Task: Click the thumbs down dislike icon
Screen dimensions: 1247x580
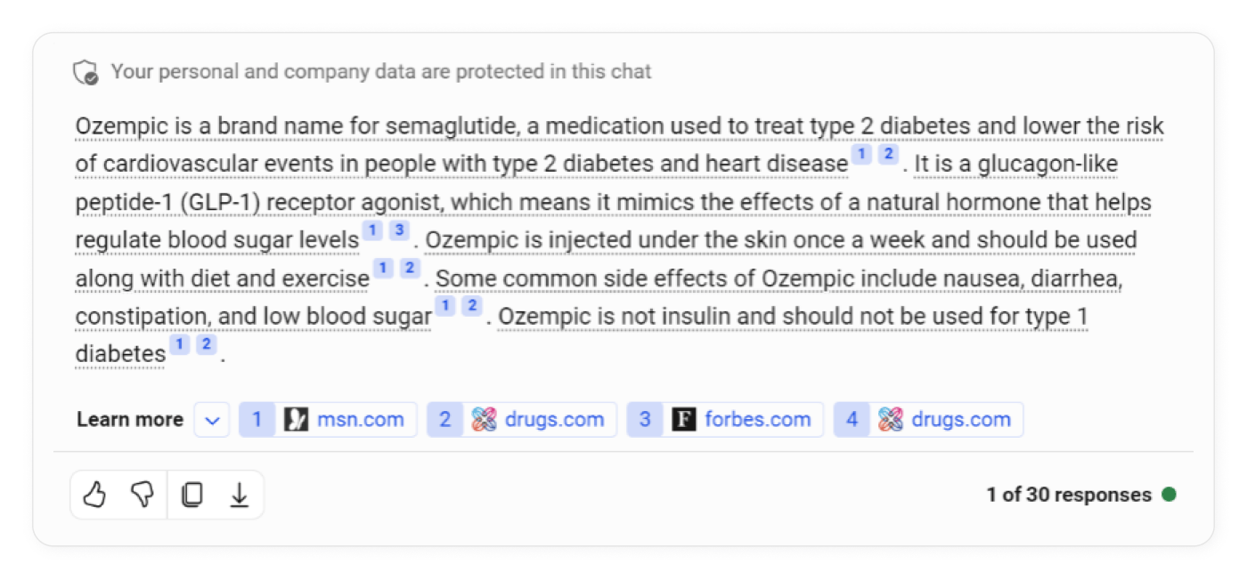Action: (x=142, y=495)
